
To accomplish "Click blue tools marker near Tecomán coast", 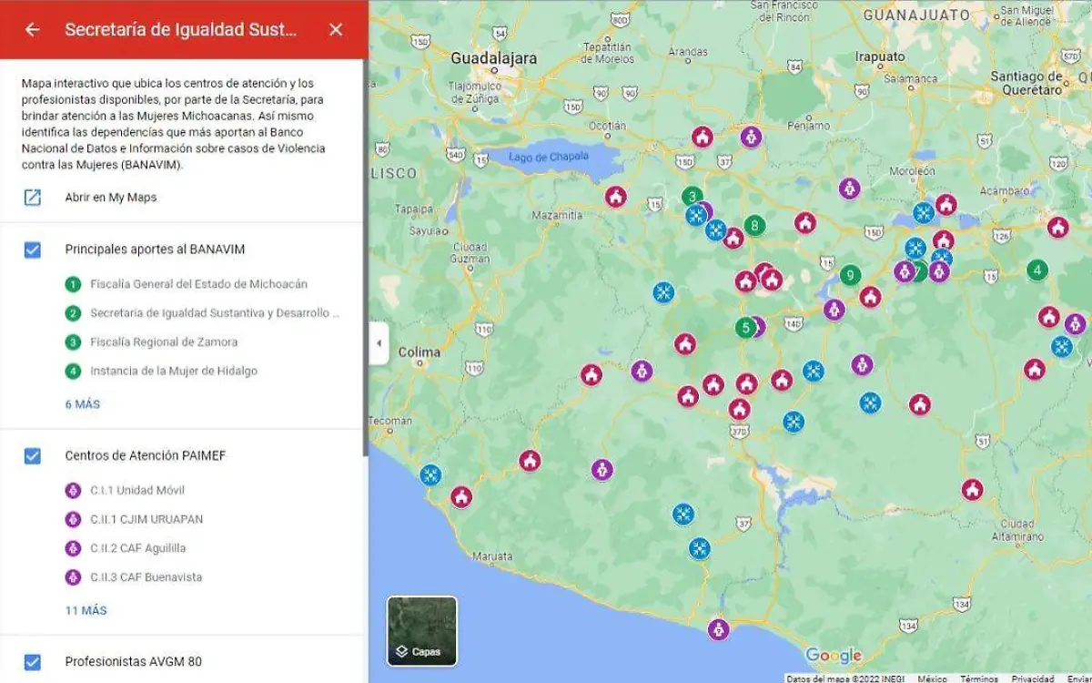I will [x=430, y=474].
